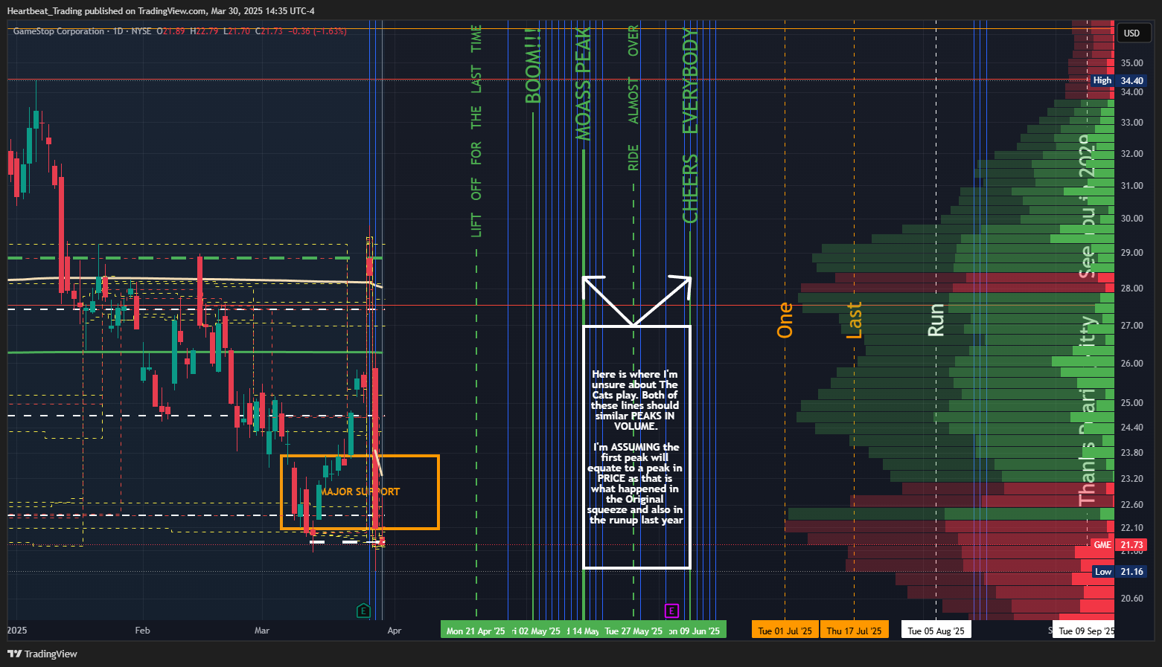Click the purple E event icon near June
The image size is (1162, 667).
[671, 611]
